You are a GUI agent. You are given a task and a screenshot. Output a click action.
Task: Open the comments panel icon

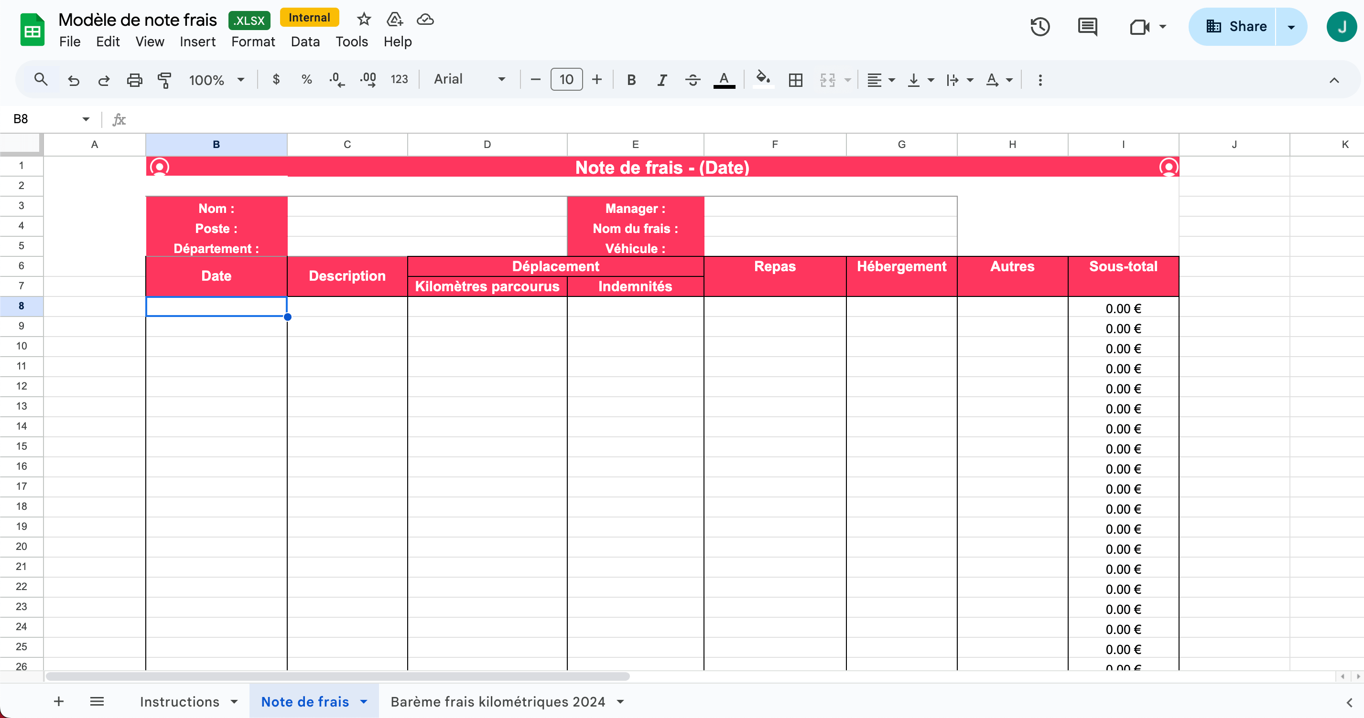[1087, 26]
